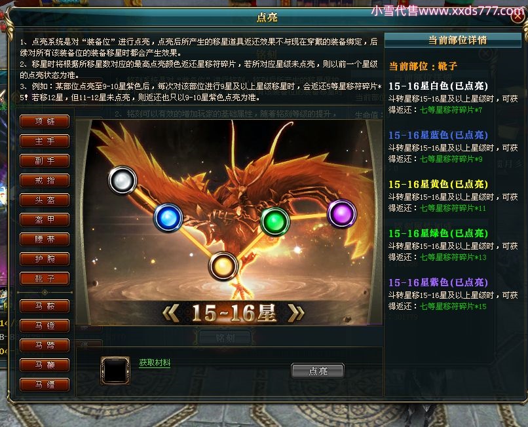Select the 靴子 slot
528x427 pixels.
45,278
